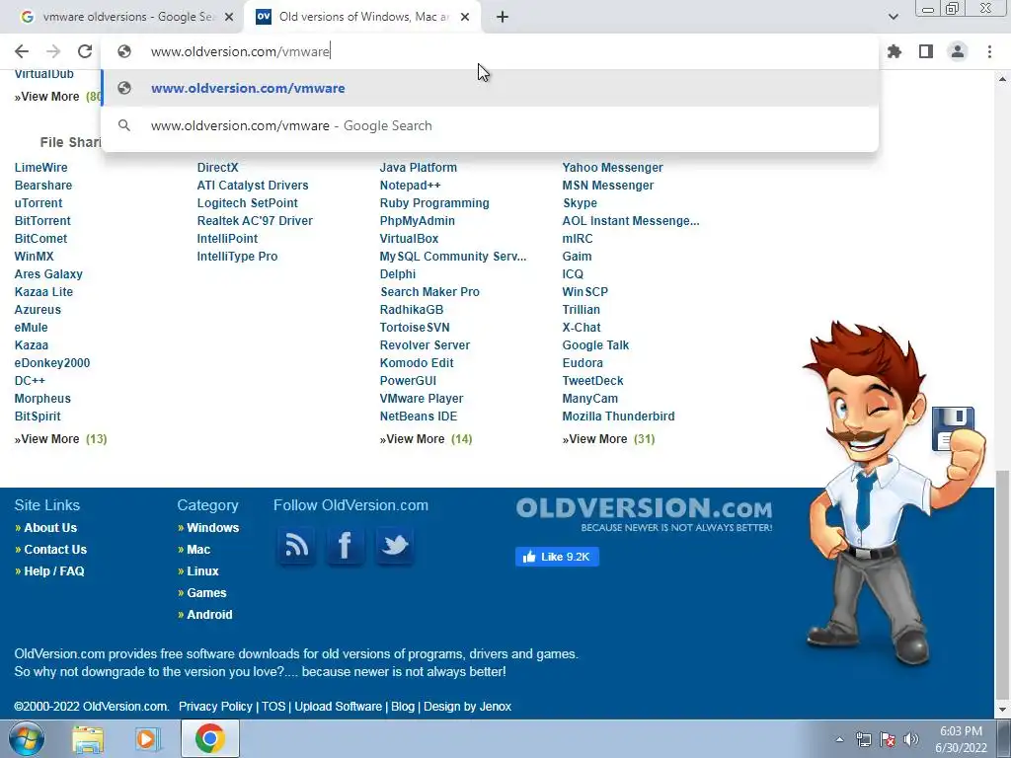Open the Help / FAQ footer link
Viewport: 1011px width, 758px height.
53,571
